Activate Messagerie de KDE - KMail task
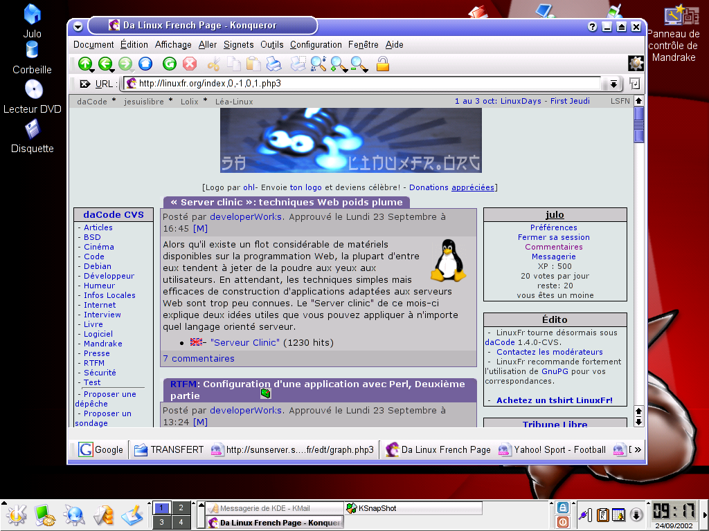This screenshot has height=531, width=709. tap(274, 508)
